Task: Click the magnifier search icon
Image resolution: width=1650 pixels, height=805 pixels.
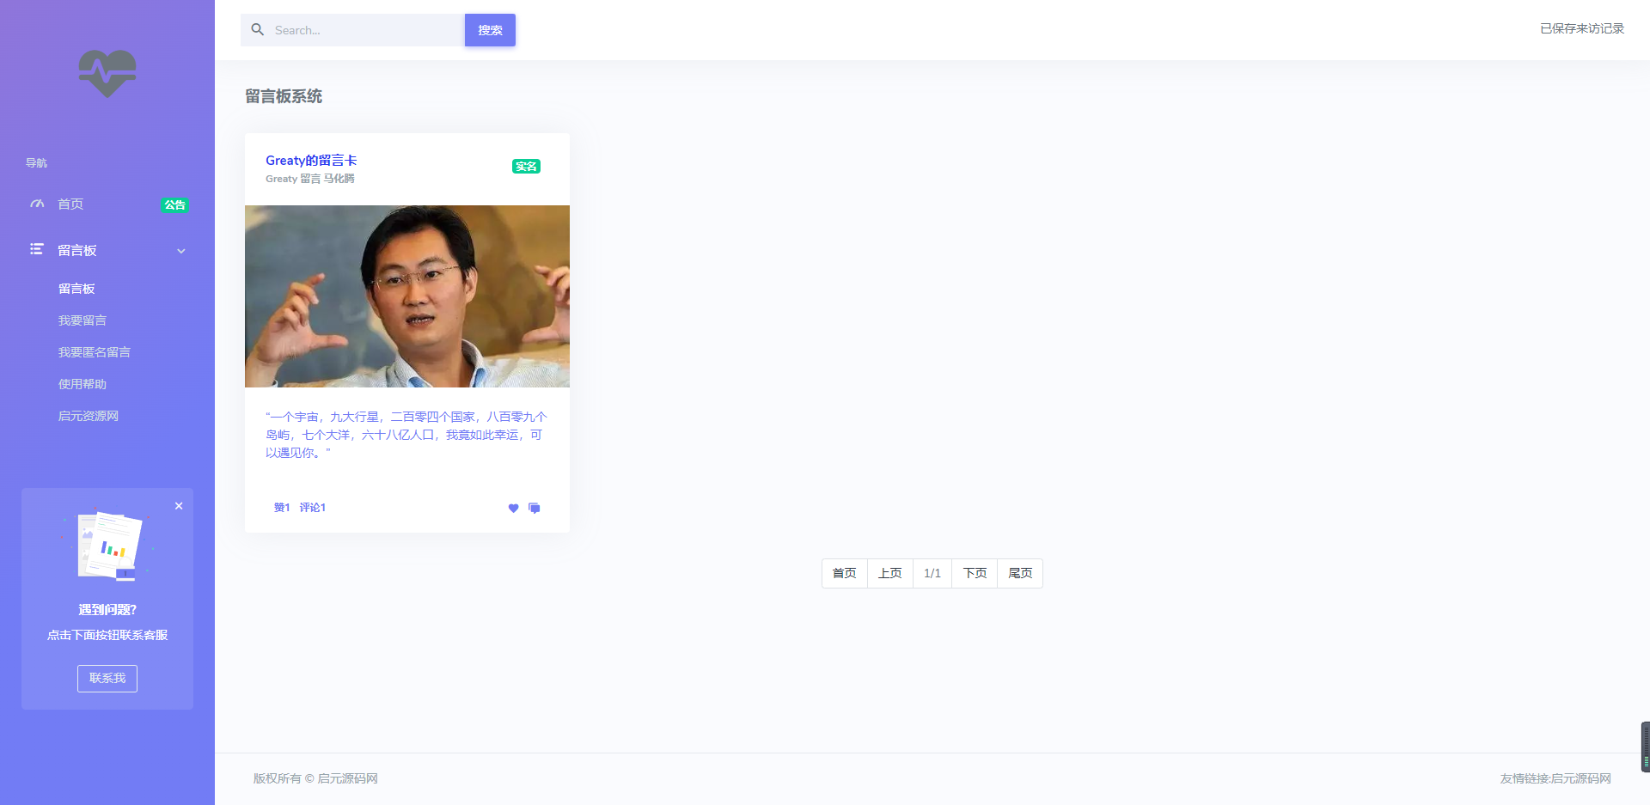Action: [258, 30]
